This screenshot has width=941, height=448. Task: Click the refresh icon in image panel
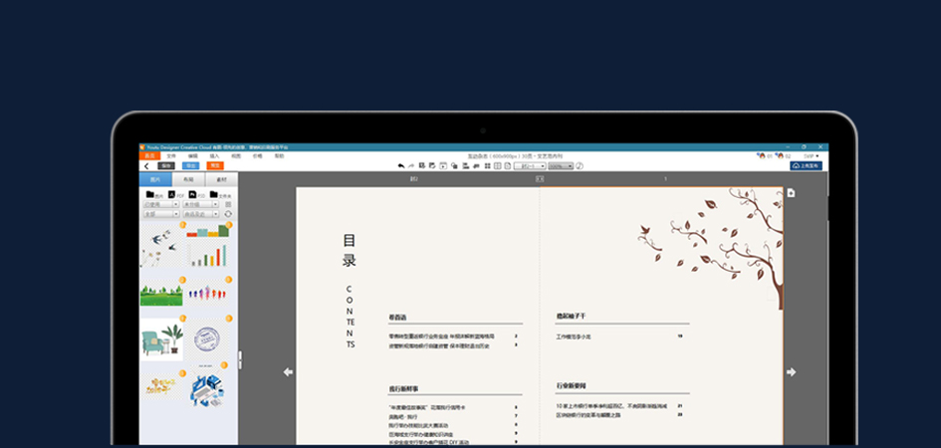point(228,213)
